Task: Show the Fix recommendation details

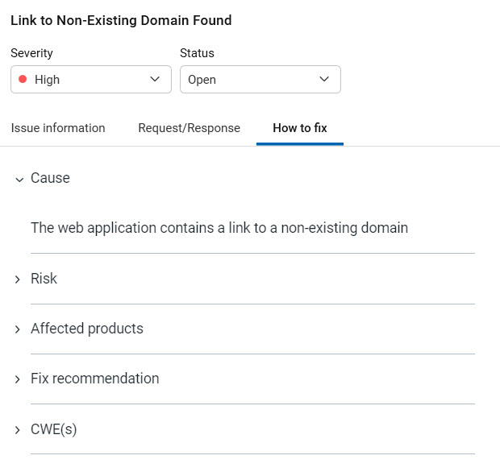Action: [95, 379]
